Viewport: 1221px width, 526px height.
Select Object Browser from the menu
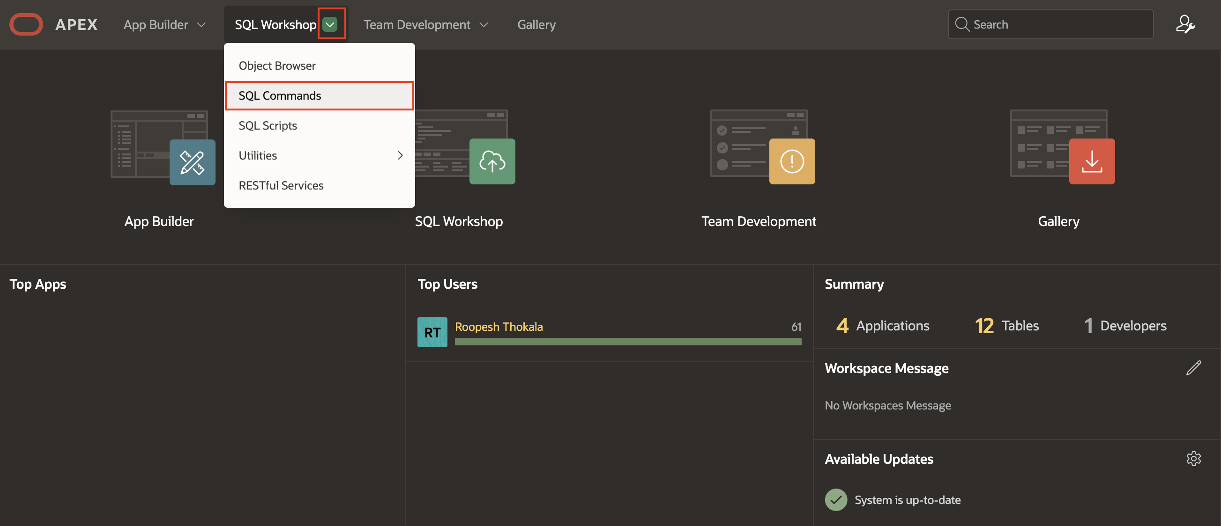(x=320, y=66)
